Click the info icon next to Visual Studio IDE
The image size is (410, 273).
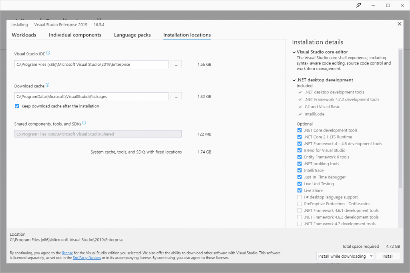click(x=48, y=53)
